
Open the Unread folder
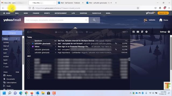(x=6, y=42)
